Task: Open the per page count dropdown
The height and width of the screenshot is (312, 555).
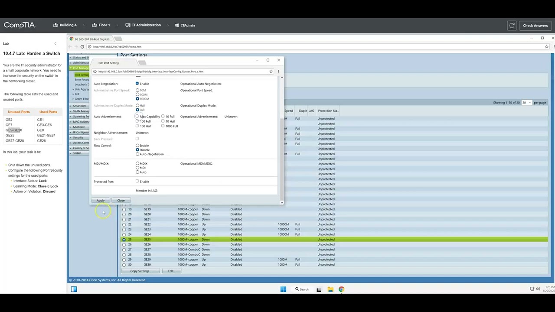Action: [526, 103]
